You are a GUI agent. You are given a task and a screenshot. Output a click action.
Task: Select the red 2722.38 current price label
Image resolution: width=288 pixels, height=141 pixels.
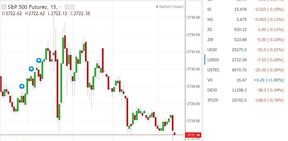(193, 135)
